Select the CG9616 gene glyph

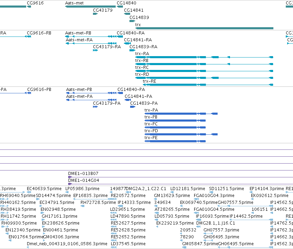[29, 7]
